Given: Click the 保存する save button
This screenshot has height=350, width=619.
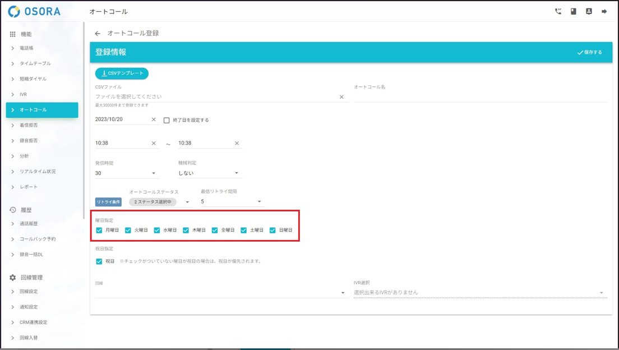Looking at the screenshot, I should point(589,52).
